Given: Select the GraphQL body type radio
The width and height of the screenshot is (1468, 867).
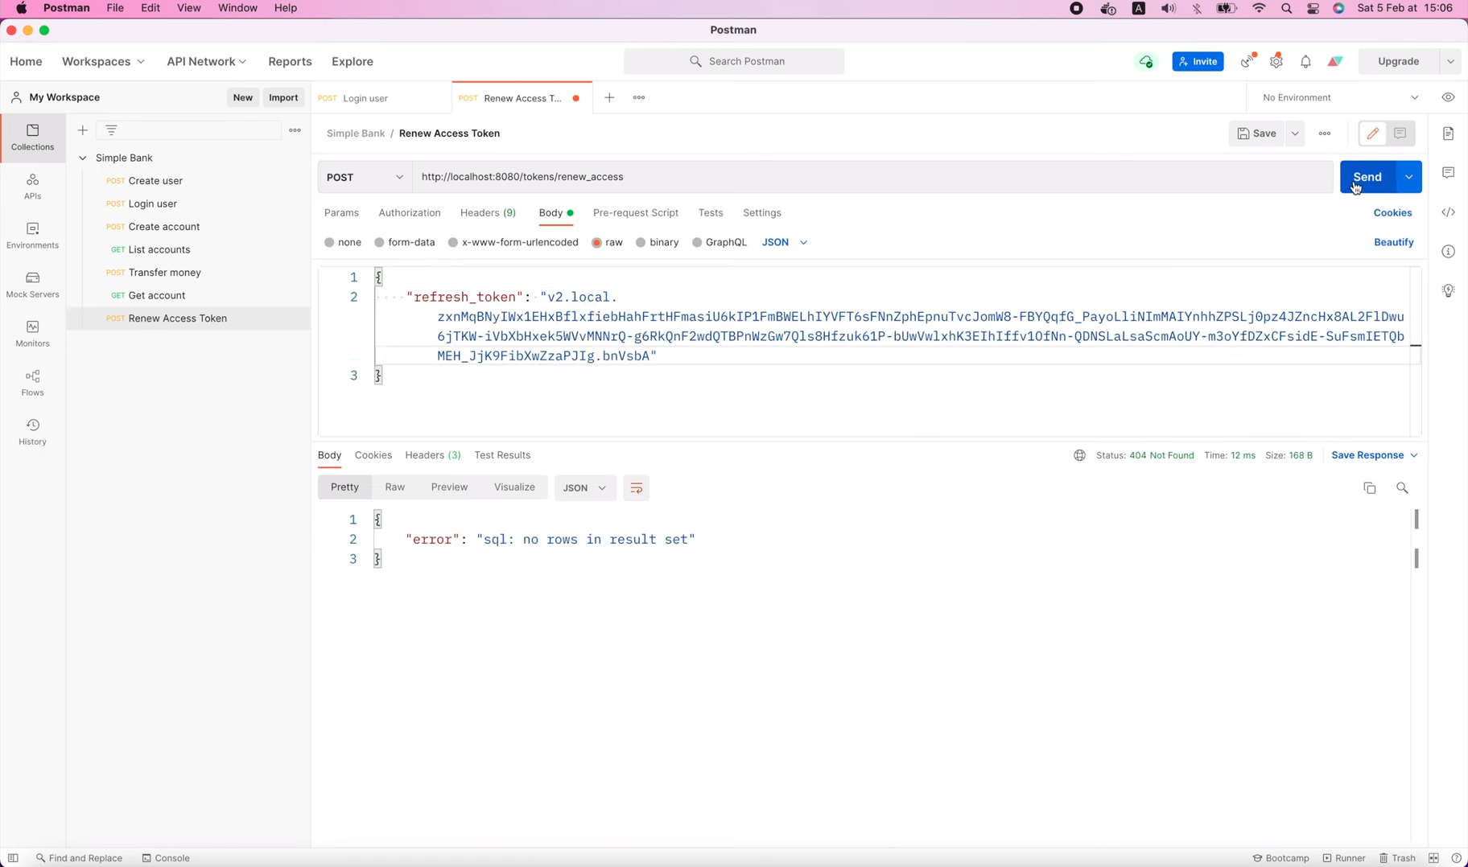Looking at the screenshot, I should pyautogui.click(x=697, y=242).
